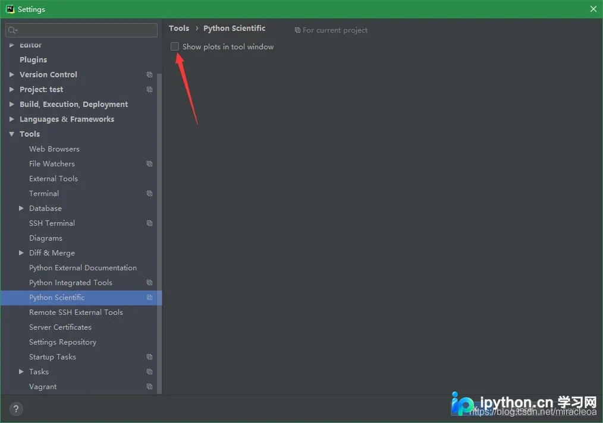Viewport: 603px width, 423px height.
Task: Click the For current project icon
Action: click(297, 30)
